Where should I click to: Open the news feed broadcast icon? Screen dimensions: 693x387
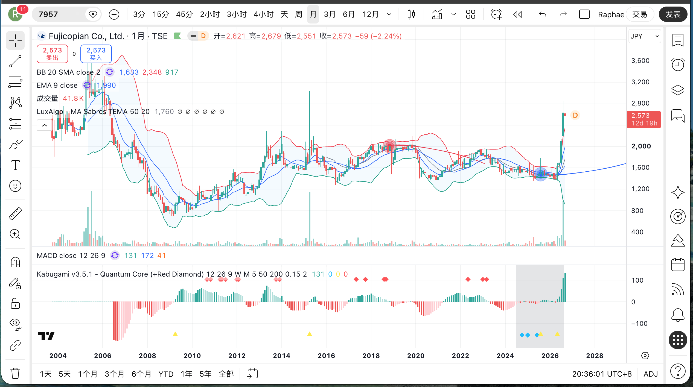(678, 290)
